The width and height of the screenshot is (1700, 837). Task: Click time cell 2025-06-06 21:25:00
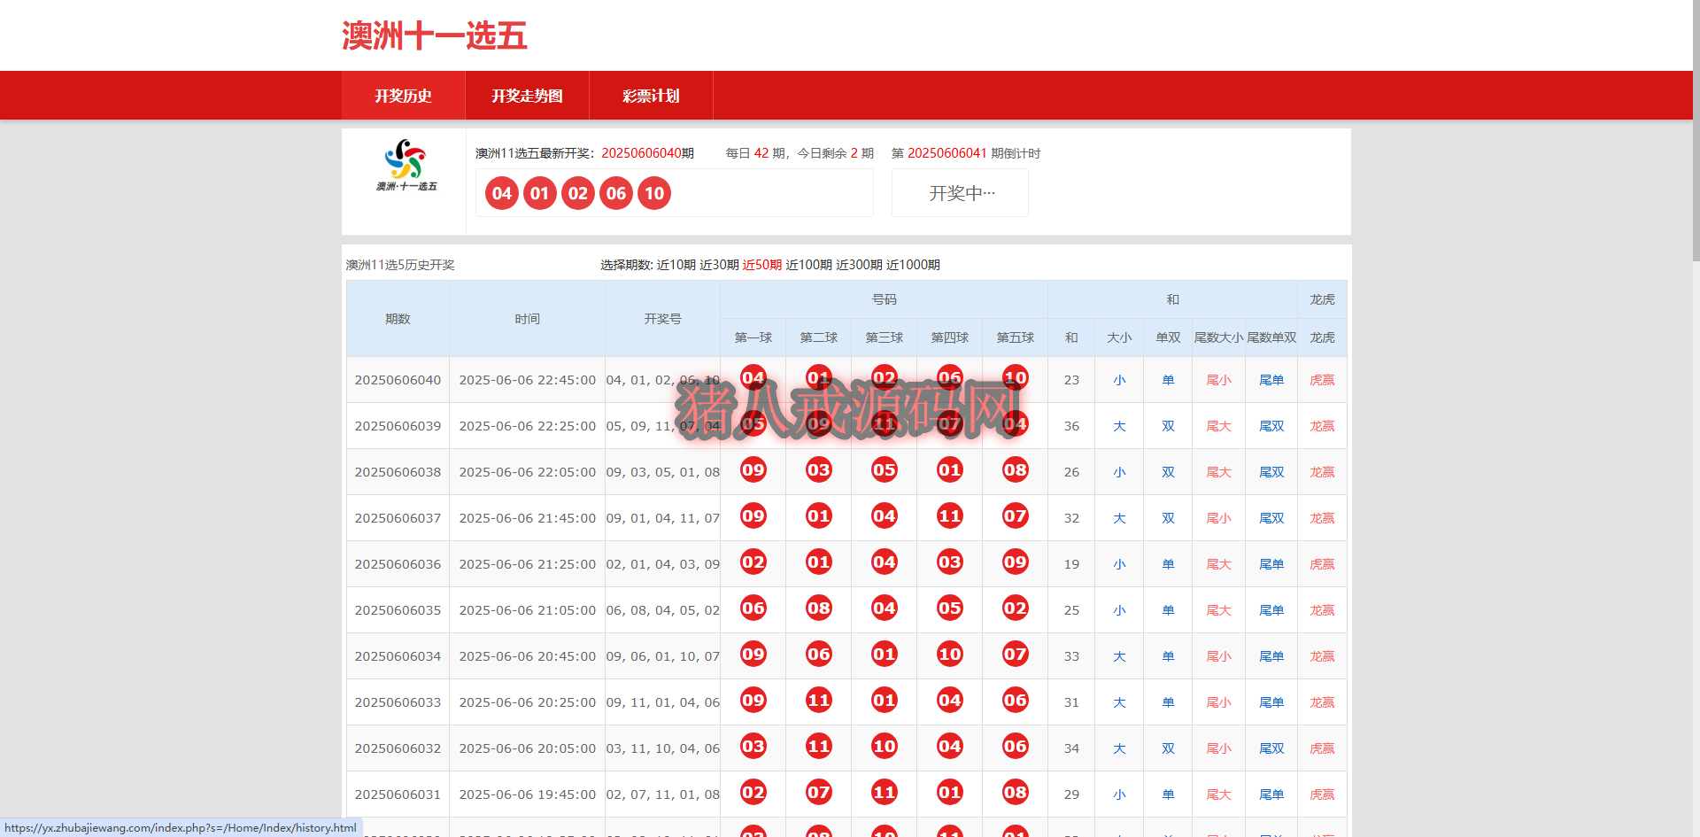[x=527, y=564]
